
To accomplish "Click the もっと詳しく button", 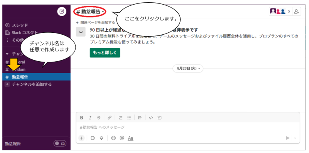I will 105,53.
